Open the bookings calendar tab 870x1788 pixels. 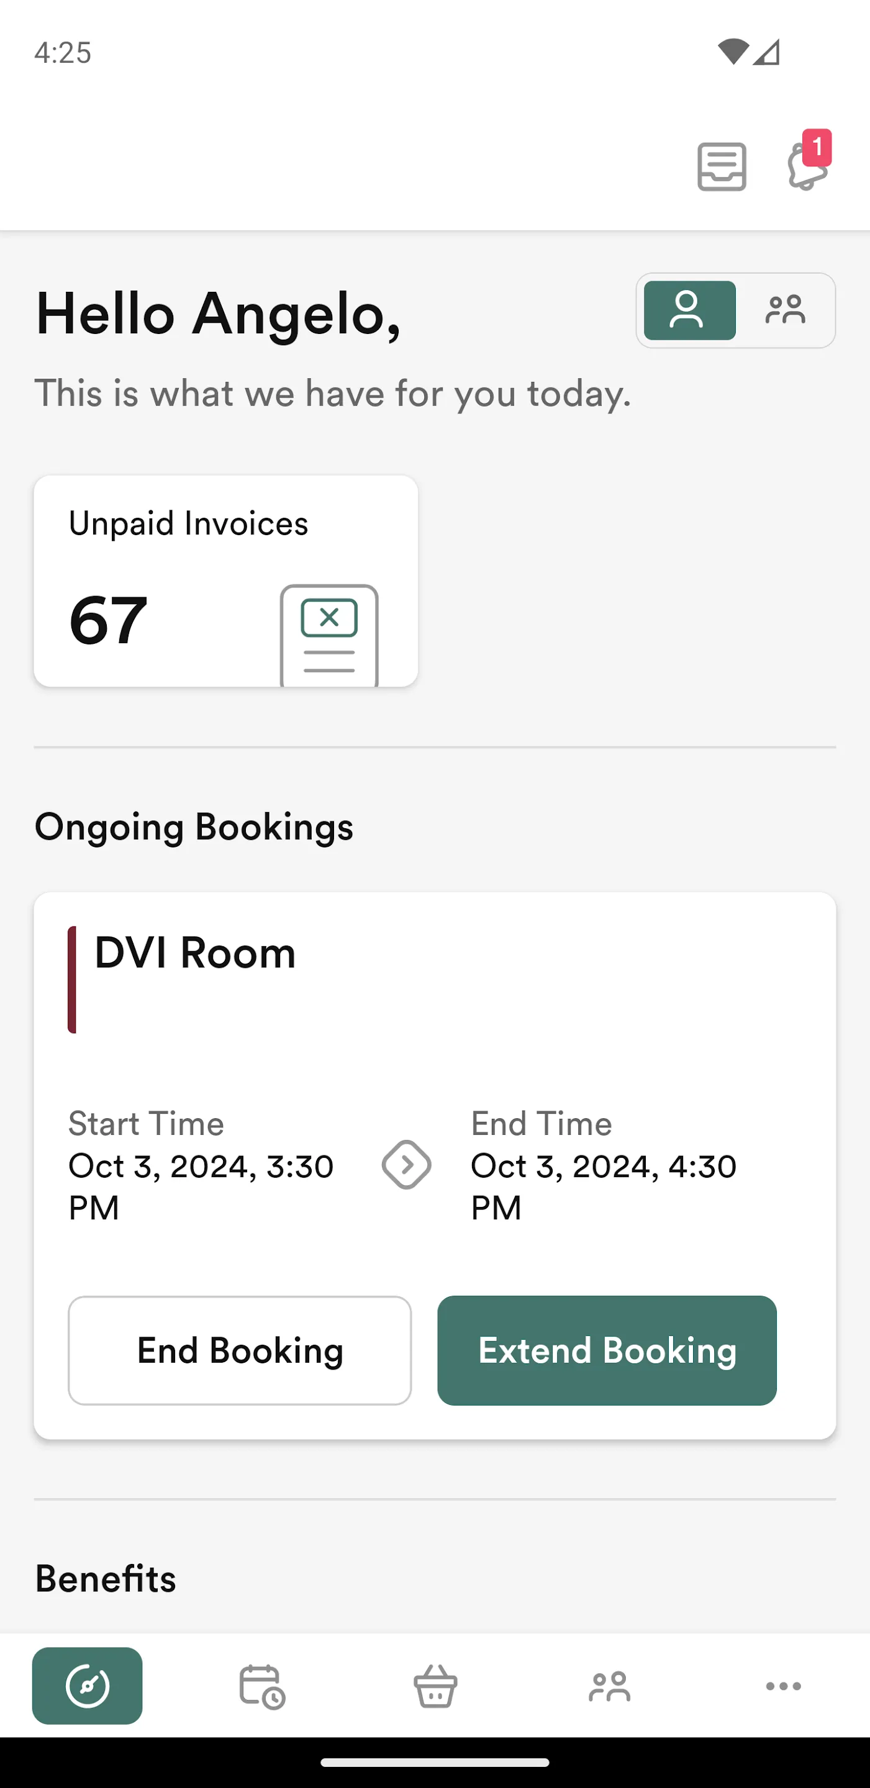point(262,1686)
